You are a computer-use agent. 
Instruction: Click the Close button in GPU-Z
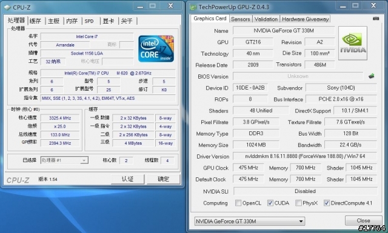tap(364, 221)
